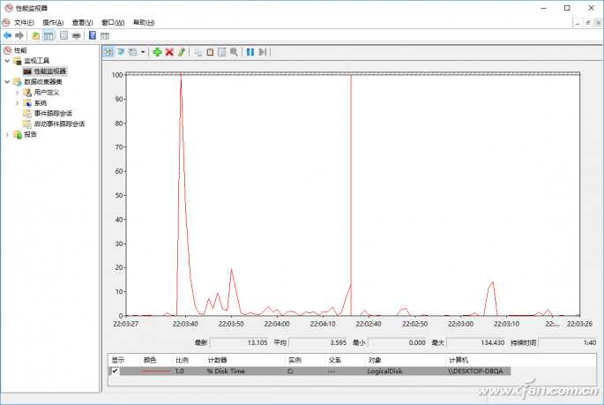Collapse the 监视工具 tree node
This screenshot has height=405, width=604.
click(x=7, y=61)
